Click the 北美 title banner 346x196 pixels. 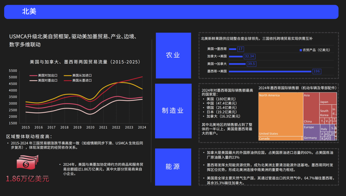pyautogui.click(x=171, y=12)
